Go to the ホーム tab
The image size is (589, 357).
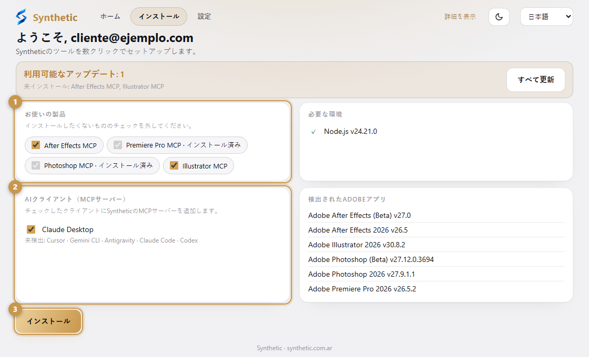[110, 16]
